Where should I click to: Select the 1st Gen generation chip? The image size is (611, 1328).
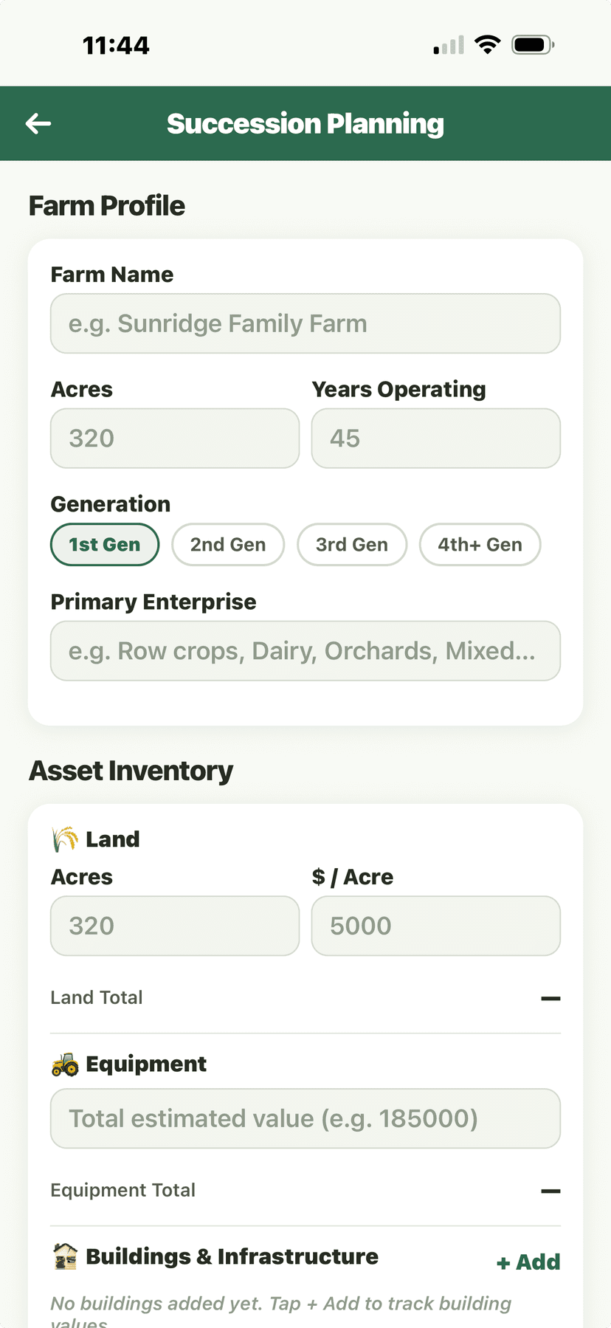tap(104, 544)
